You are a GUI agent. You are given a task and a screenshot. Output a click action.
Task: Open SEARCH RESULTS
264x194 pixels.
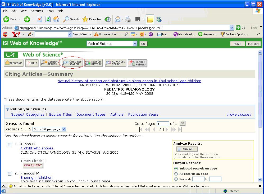137,63
